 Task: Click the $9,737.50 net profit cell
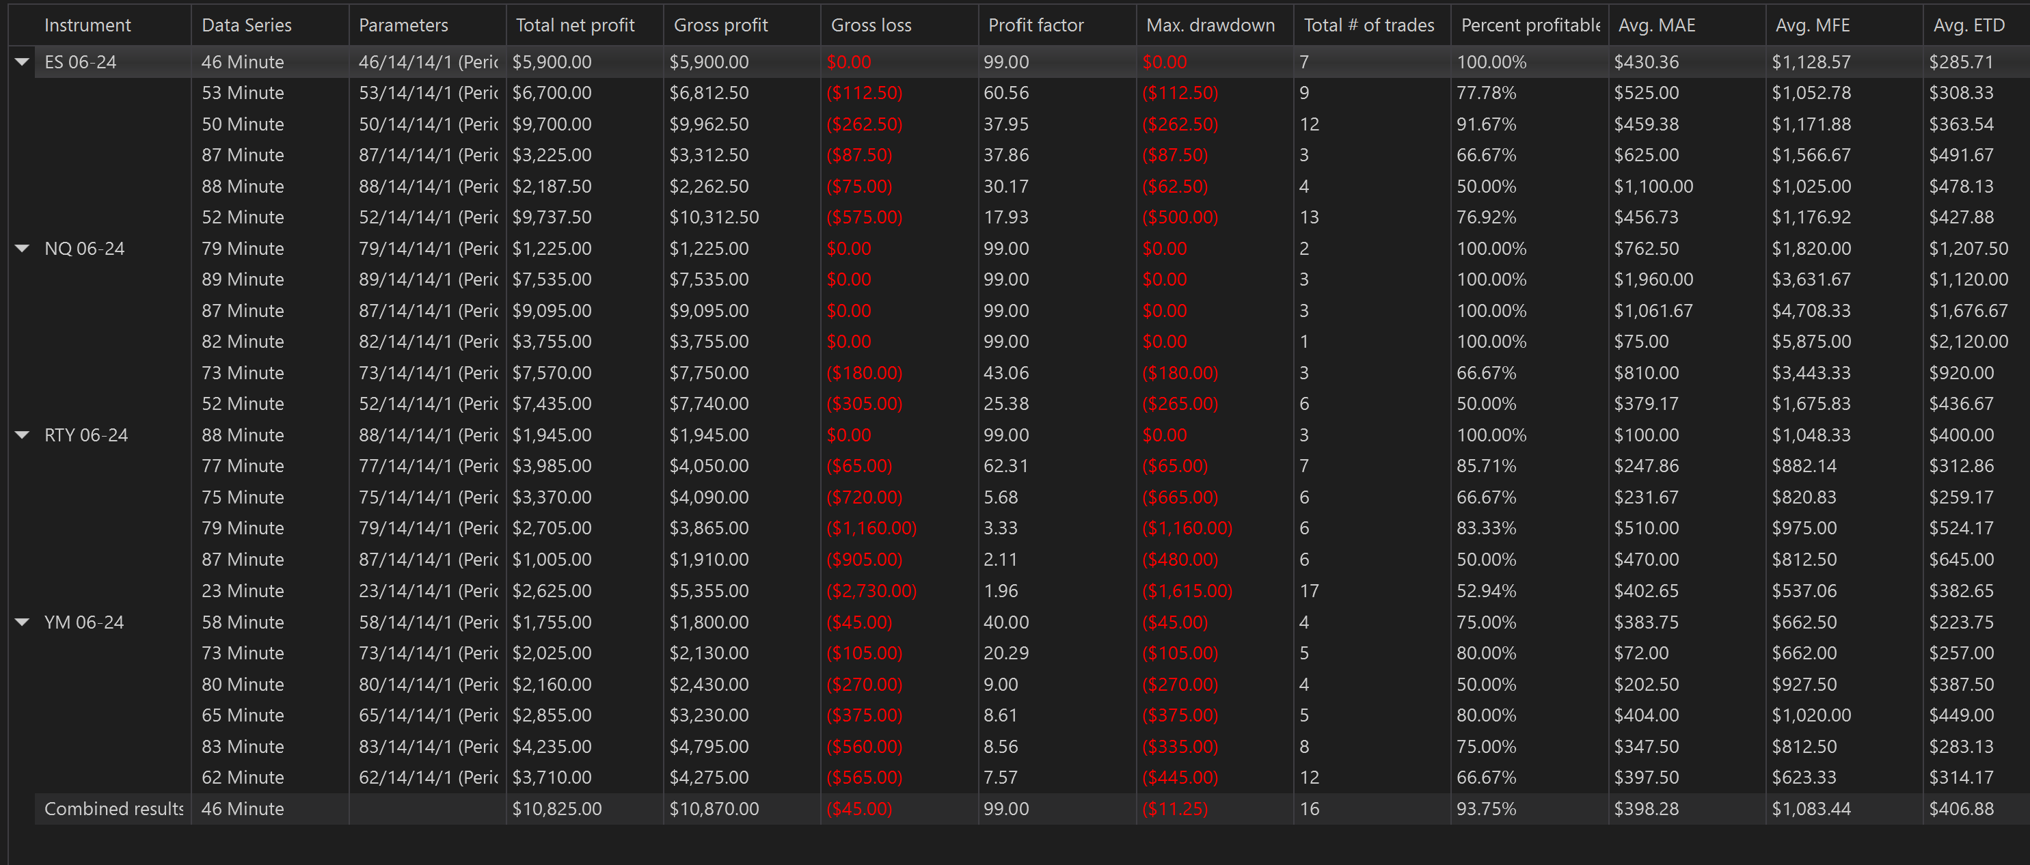click(x=552, y=217)
